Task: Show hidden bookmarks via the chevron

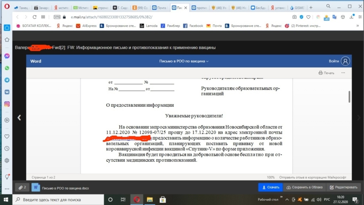Action: point(357,26)
